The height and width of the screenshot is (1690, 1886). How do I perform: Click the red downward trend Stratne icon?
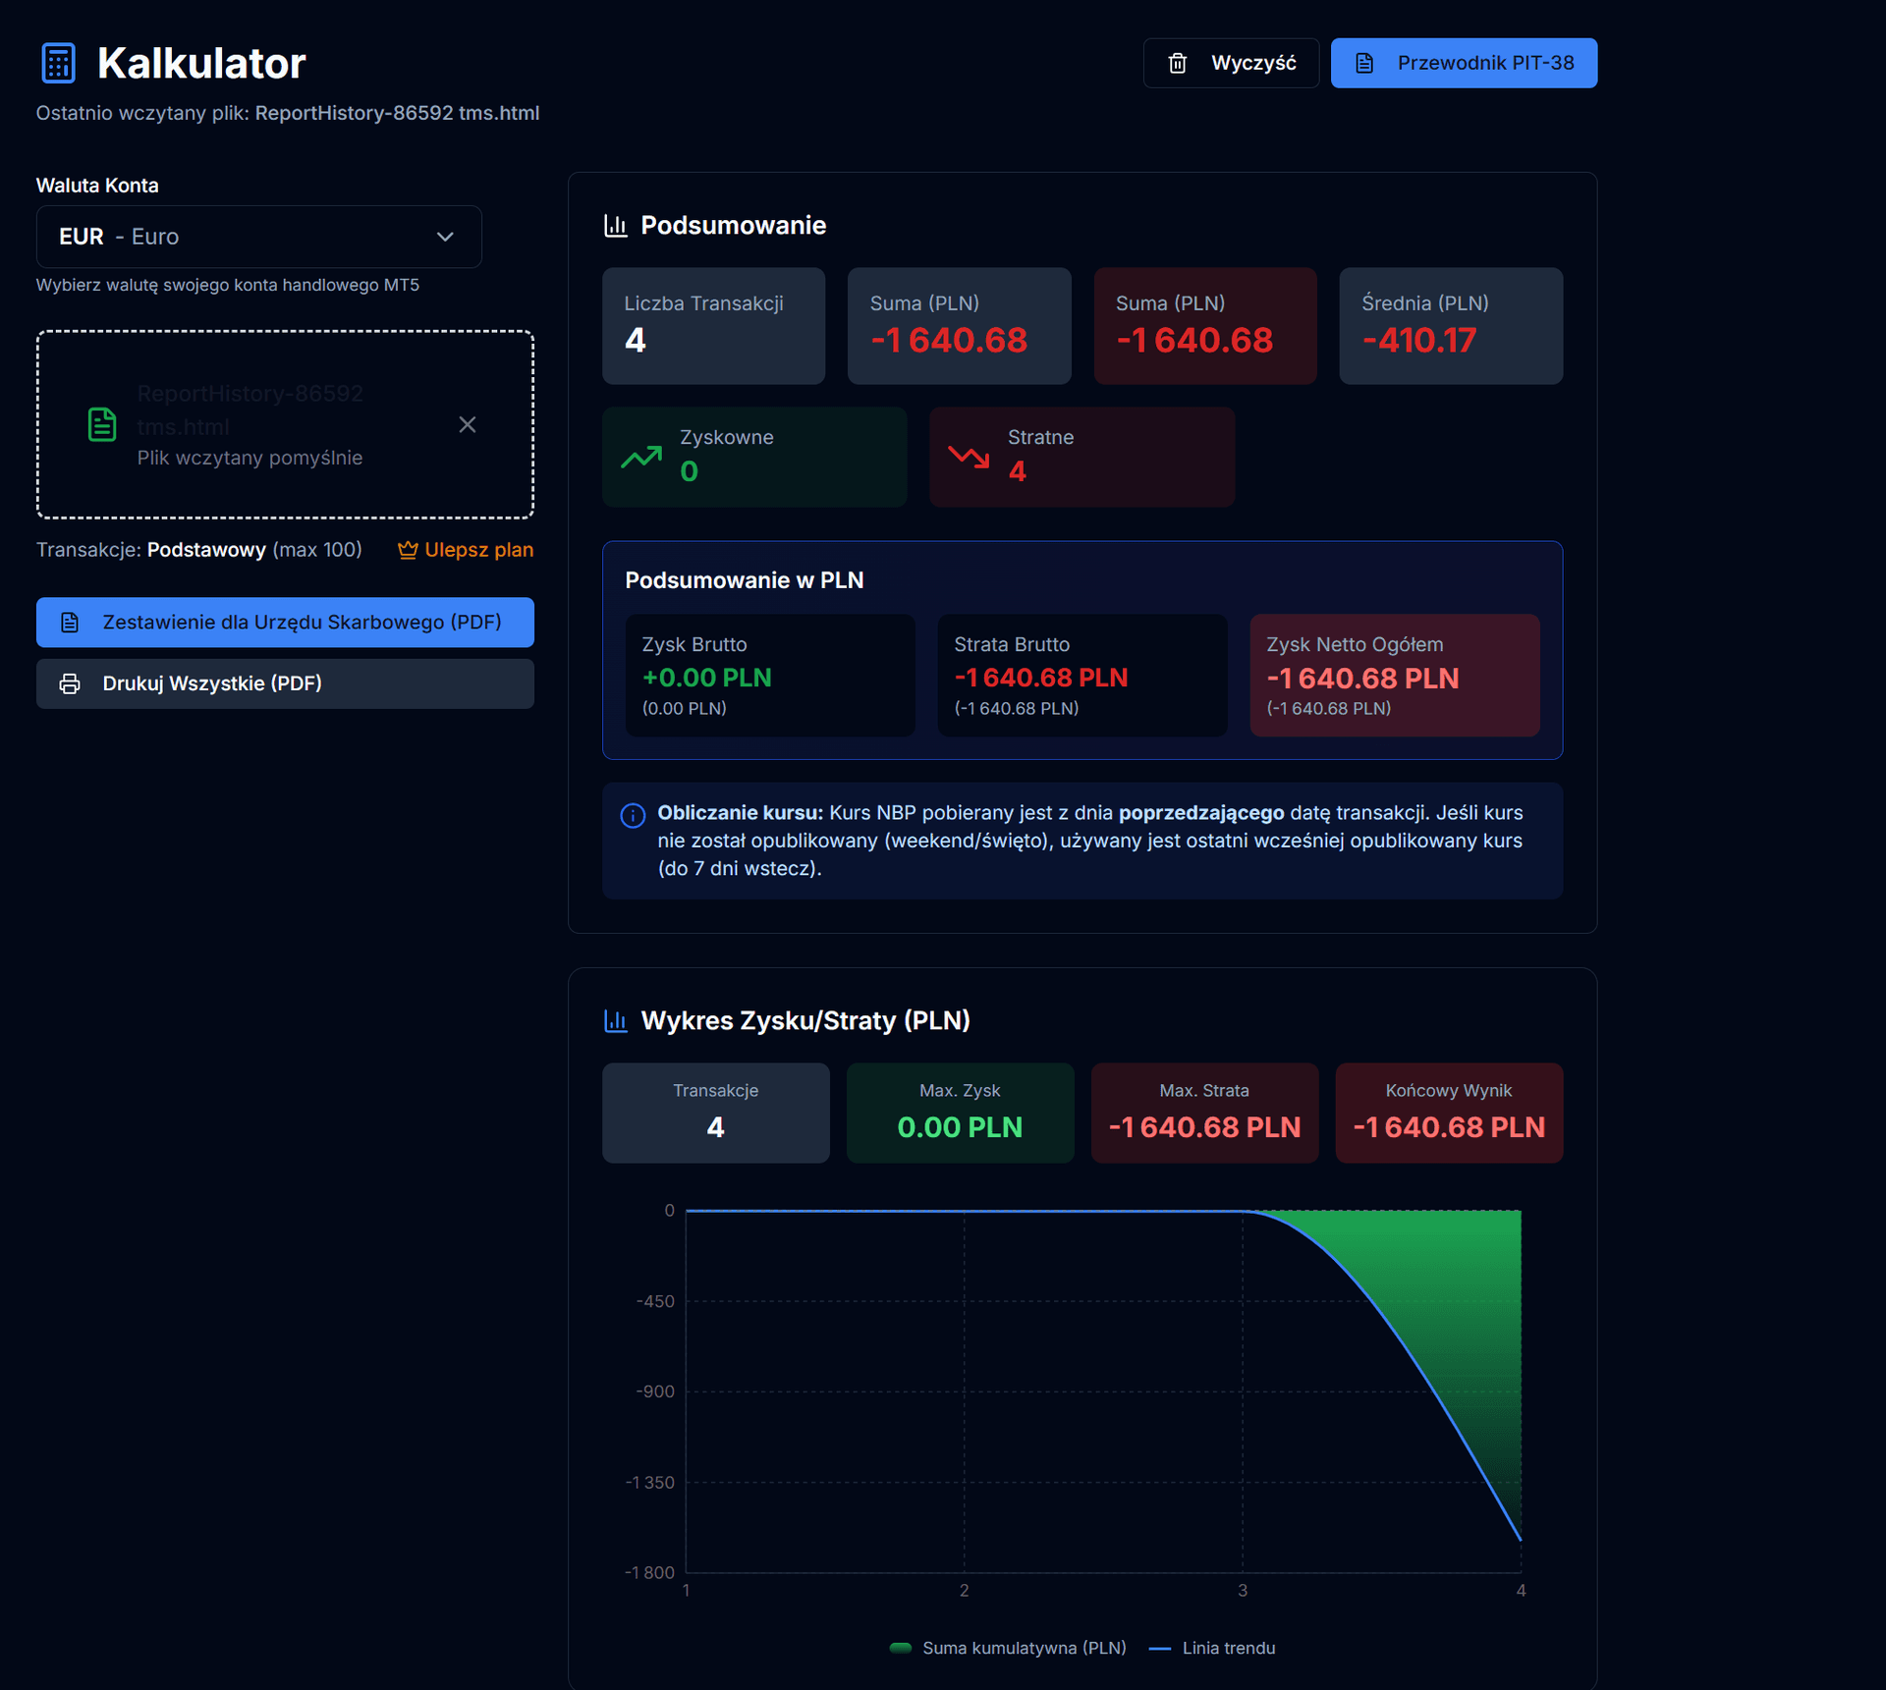click(x=969, y=457)
